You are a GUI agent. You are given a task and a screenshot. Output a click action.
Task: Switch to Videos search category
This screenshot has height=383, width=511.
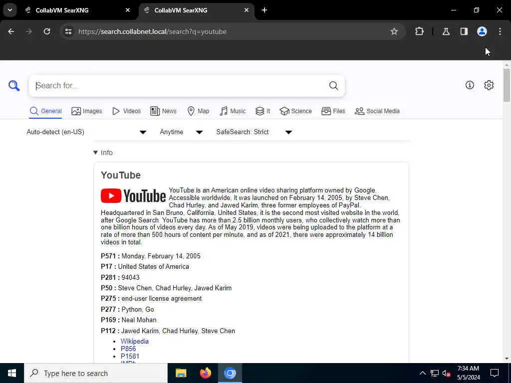point(126,111)
